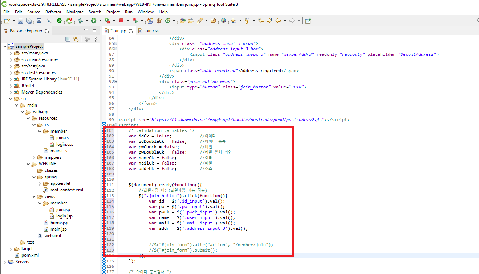The height and width of the screenshot is (274, 479).
Task: Click the Spring relaunch icon with red badge
Action: [69, 21]
